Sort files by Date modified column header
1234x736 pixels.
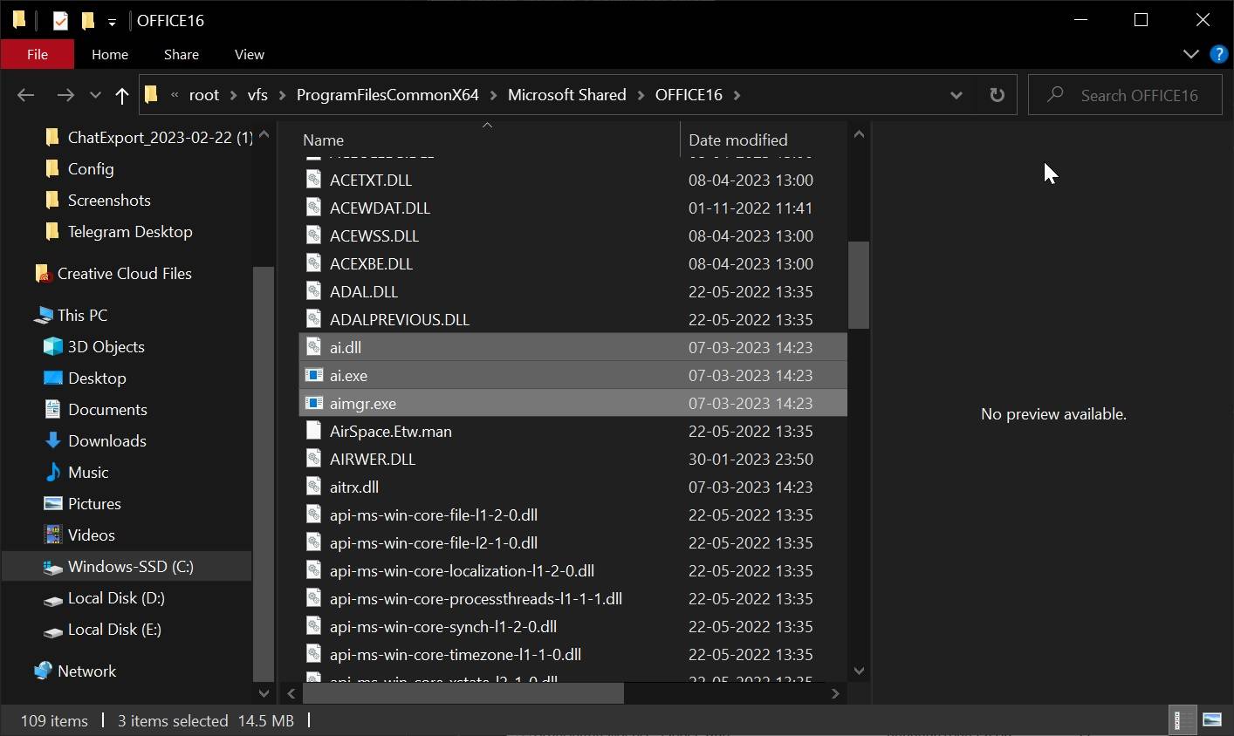click(737, 140)
